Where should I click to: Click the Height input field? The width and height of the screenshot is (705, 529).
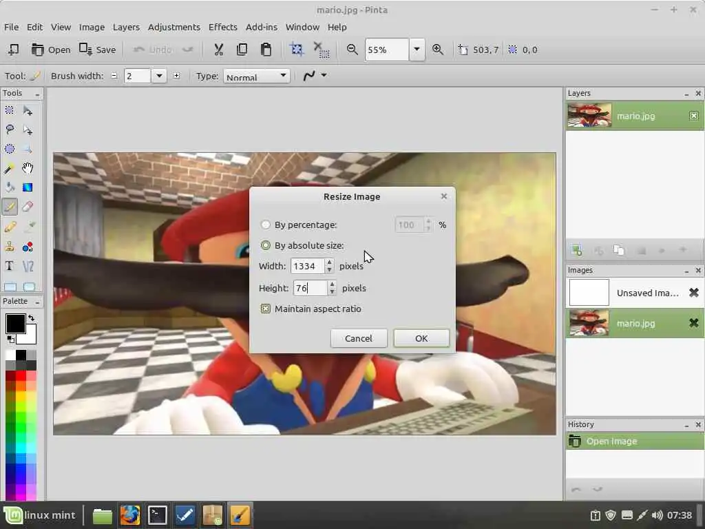click(x=310, y=288)
